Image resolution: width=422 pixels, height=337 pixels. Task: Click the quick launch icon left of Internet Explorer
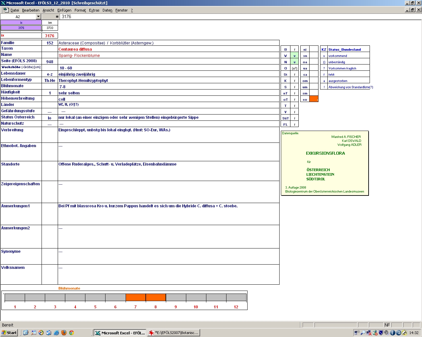click(49, 333)
